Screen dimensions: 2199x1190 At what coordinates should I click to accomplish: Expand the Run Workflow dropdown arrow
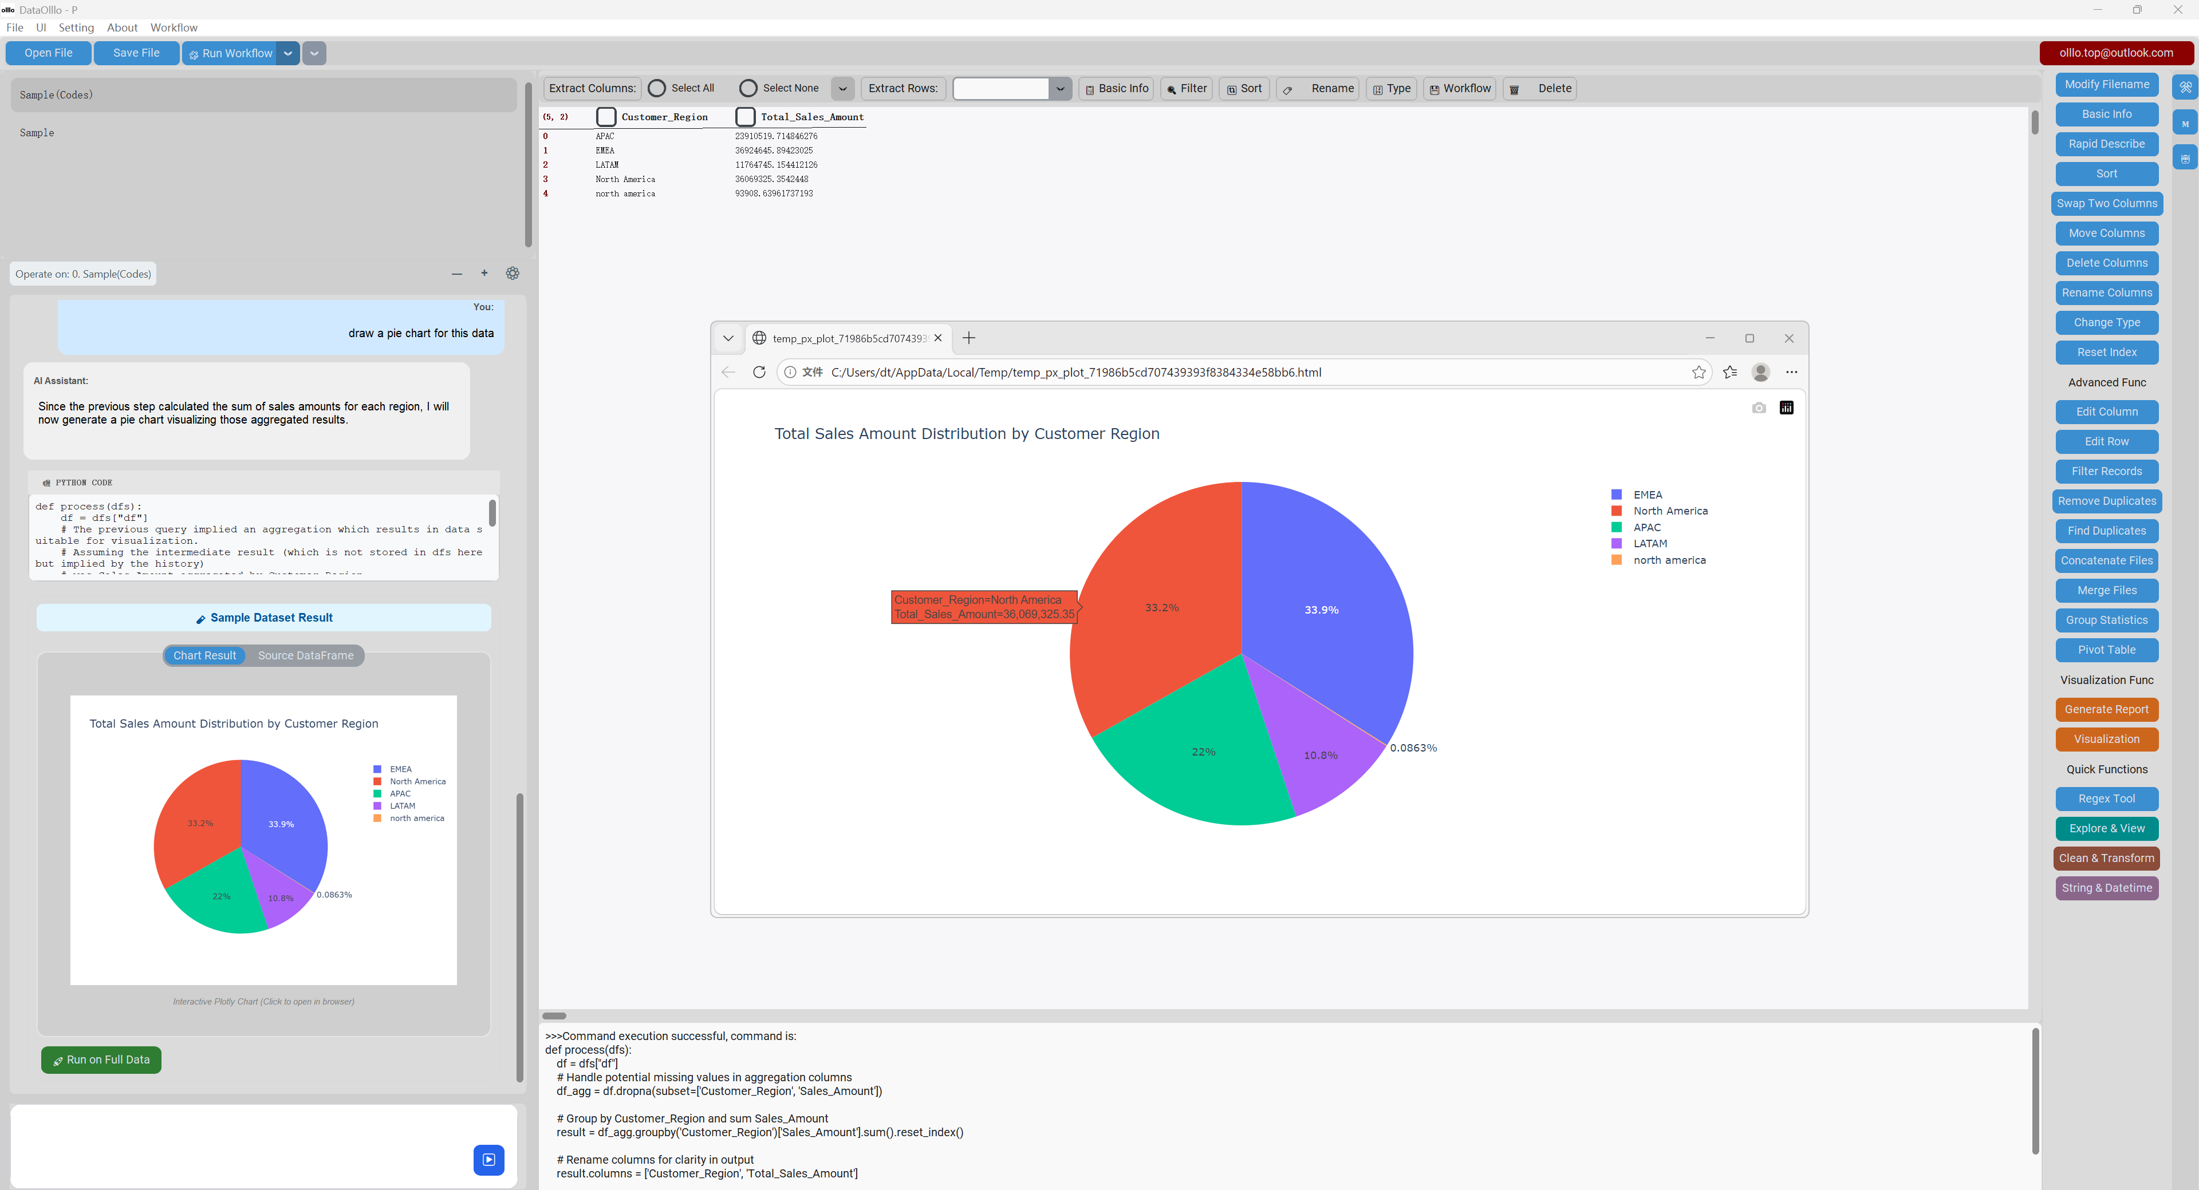[x=289, y=53]
